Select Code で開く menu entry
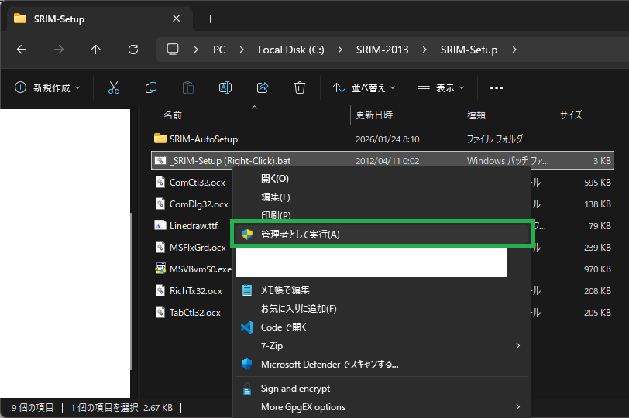Screen dimensions: 629x418 pyautogui.click(x=284, y=327)
